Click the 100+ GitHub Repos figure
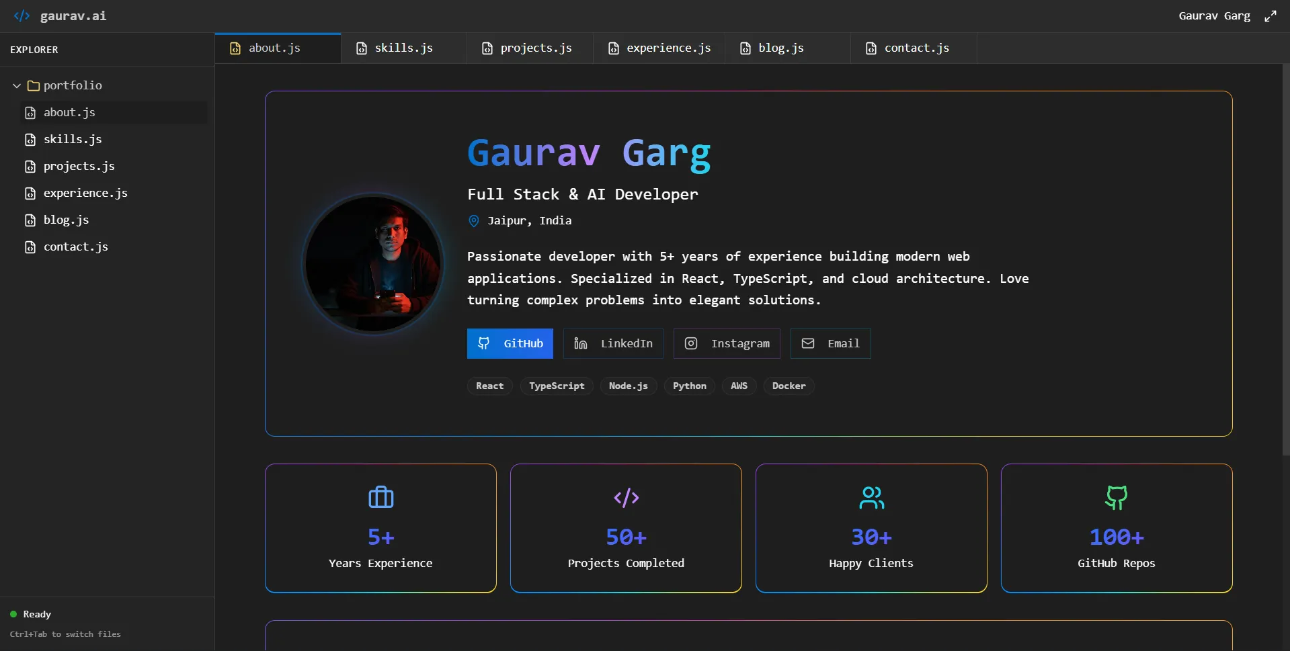The height and width of the screenshot is (651, 1290). [x=1117, y=537]
